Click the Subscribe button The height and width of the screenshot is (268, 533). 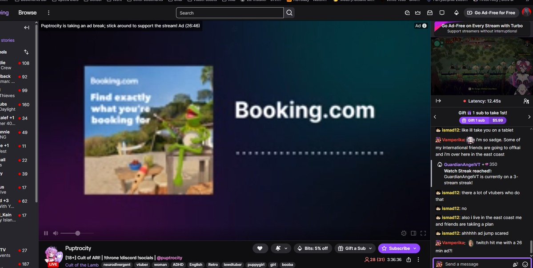coord(399,248)
